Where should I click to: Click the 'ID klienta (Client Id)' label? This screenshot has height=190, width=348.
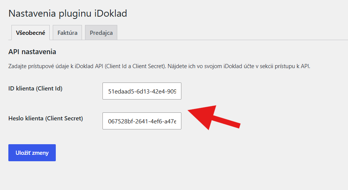click(35, 89)
